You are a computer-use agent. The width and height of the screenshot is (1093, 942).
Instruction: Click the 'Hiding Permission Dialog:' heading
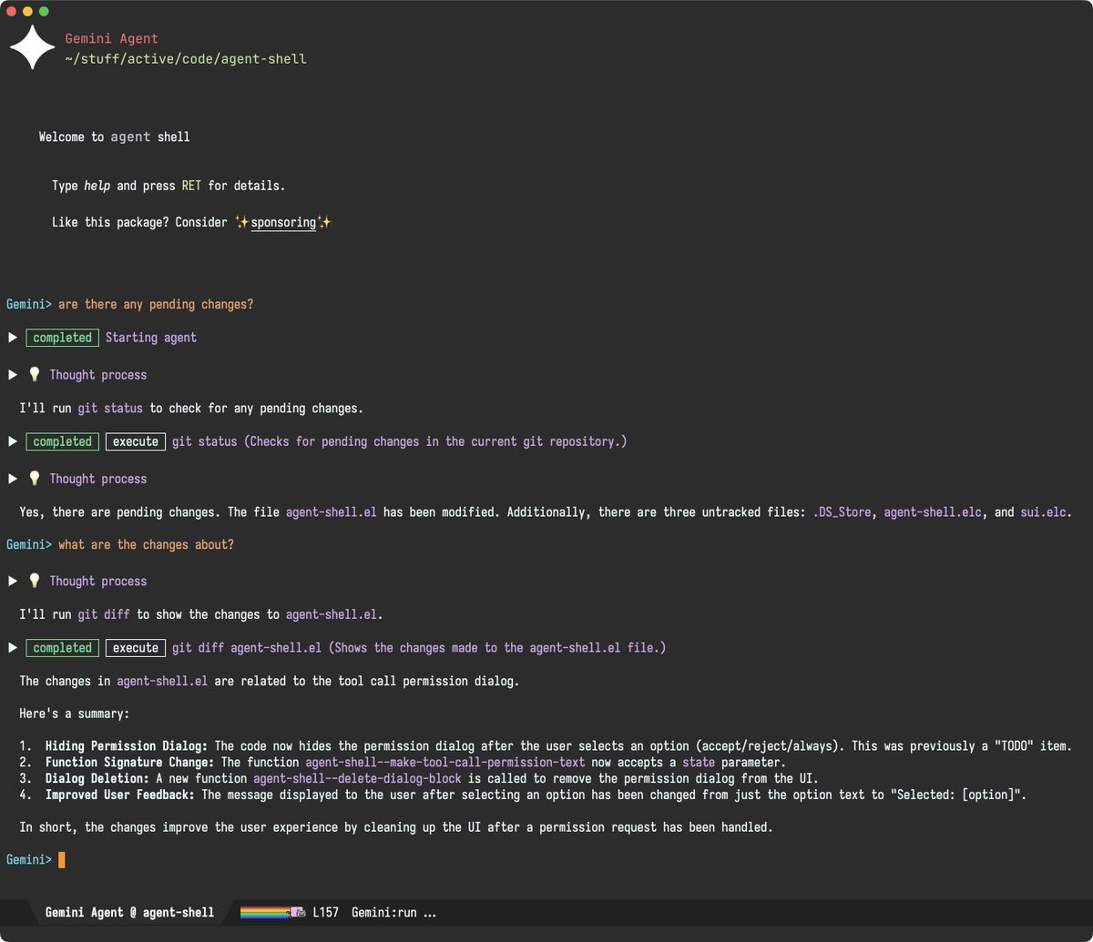tap(127, 745)
